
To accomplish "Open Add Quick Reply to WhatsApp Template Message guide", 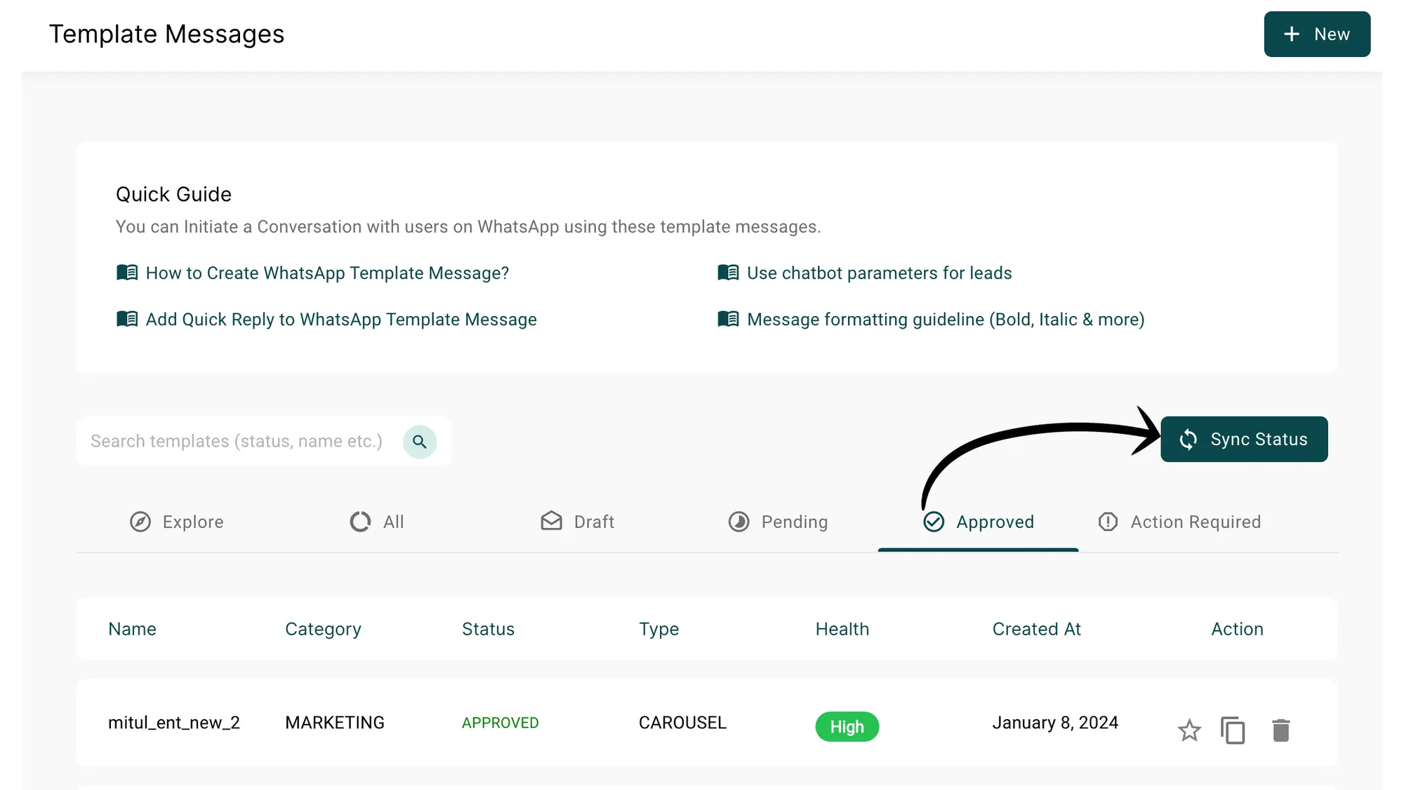I will [340, 320].
